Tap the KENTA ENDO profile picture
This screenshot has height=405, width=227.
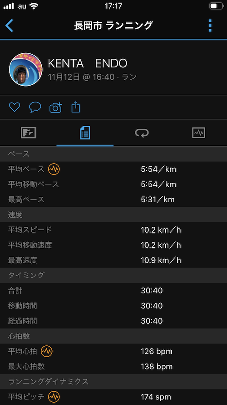tap(26, 70)
